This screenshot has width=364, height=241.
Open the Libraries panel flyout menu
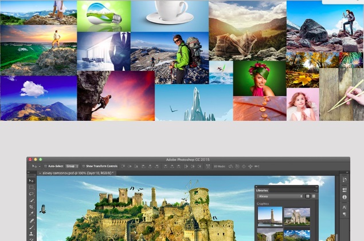click(316, 190)
